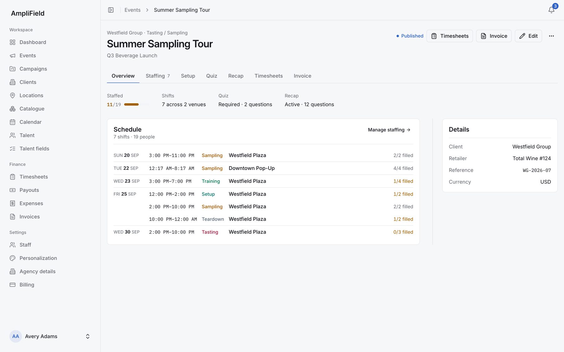Switch to the Staffing tab

tap(158, 76)
